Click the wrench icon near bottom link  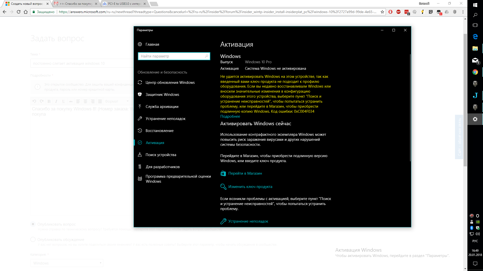coord(223,221)
